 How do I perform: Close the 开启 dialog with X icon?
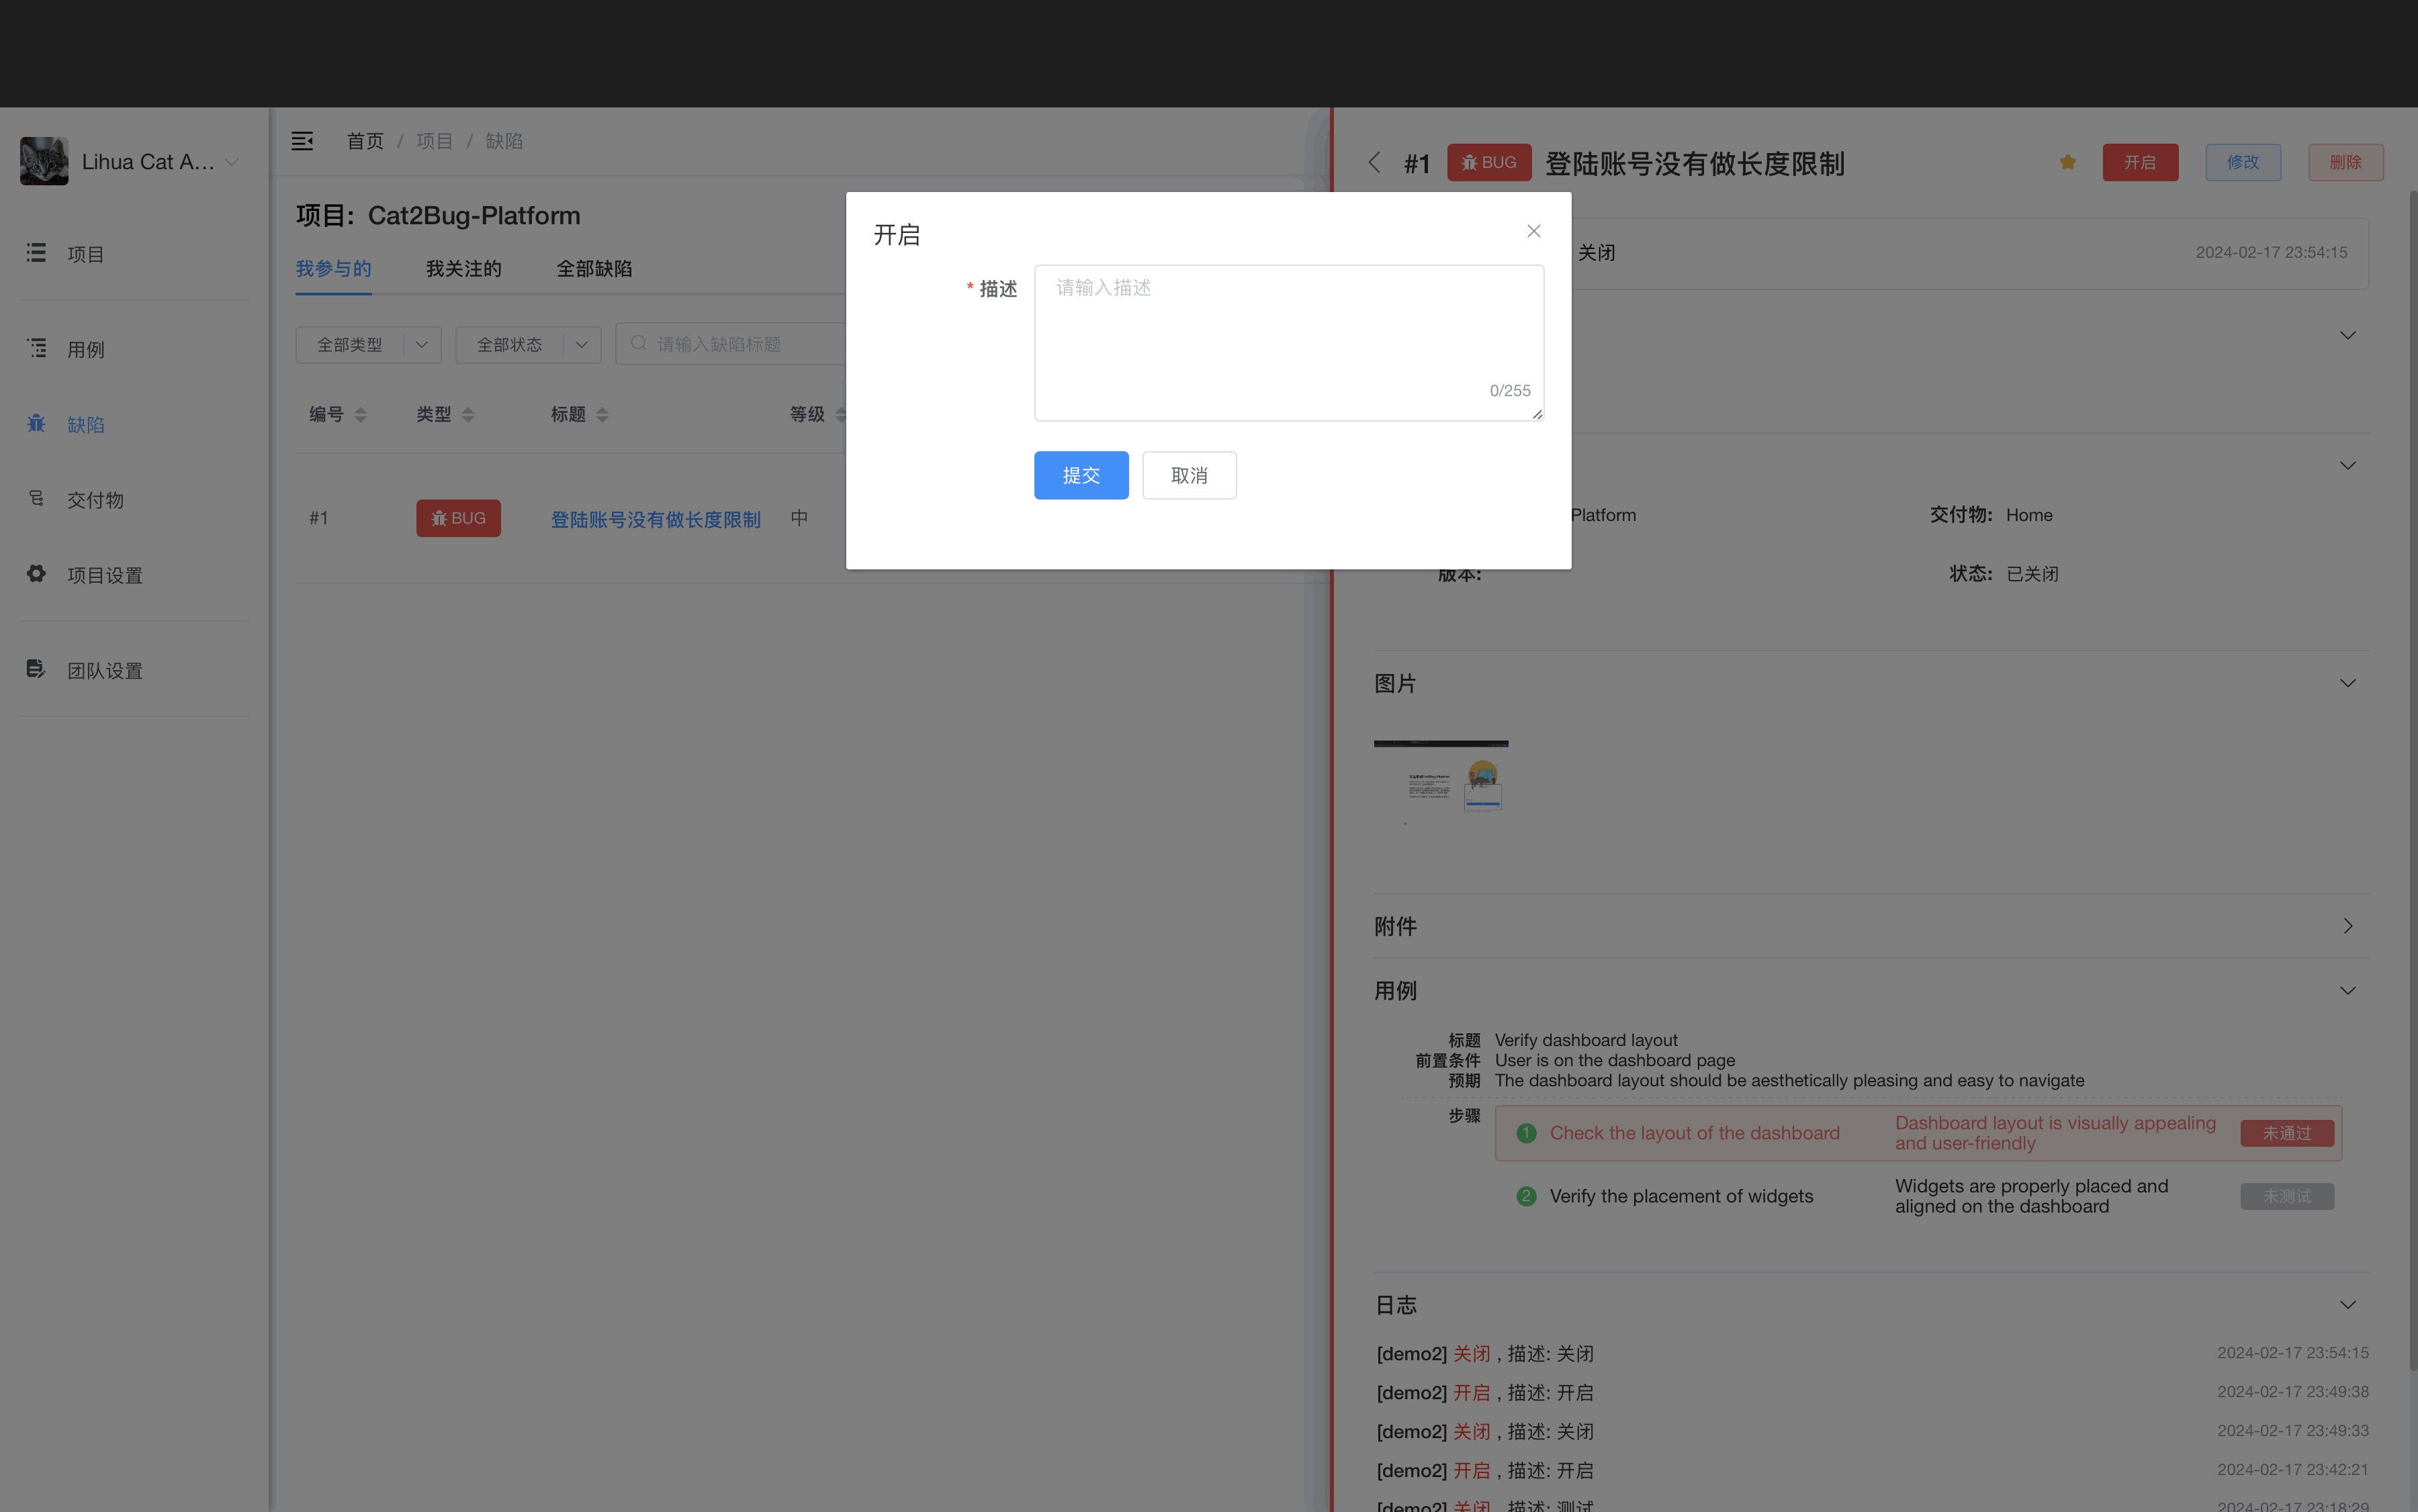[x=1533, y=231]
